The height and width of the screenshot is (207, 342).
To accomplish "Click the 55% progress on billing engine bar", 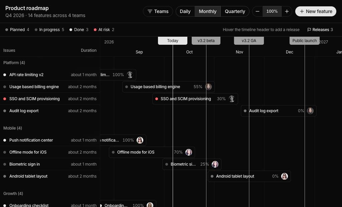I will tap(198, 87).
